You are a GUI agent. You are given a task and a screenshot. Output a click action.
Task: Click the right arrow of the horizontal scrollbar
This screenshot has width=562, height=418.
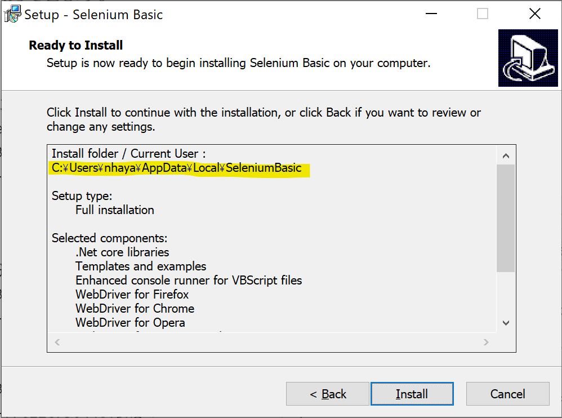(x=486, y=342)
